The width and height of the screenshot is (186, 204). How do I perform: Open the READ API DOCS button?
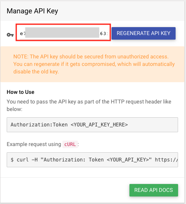pos(154,190)
